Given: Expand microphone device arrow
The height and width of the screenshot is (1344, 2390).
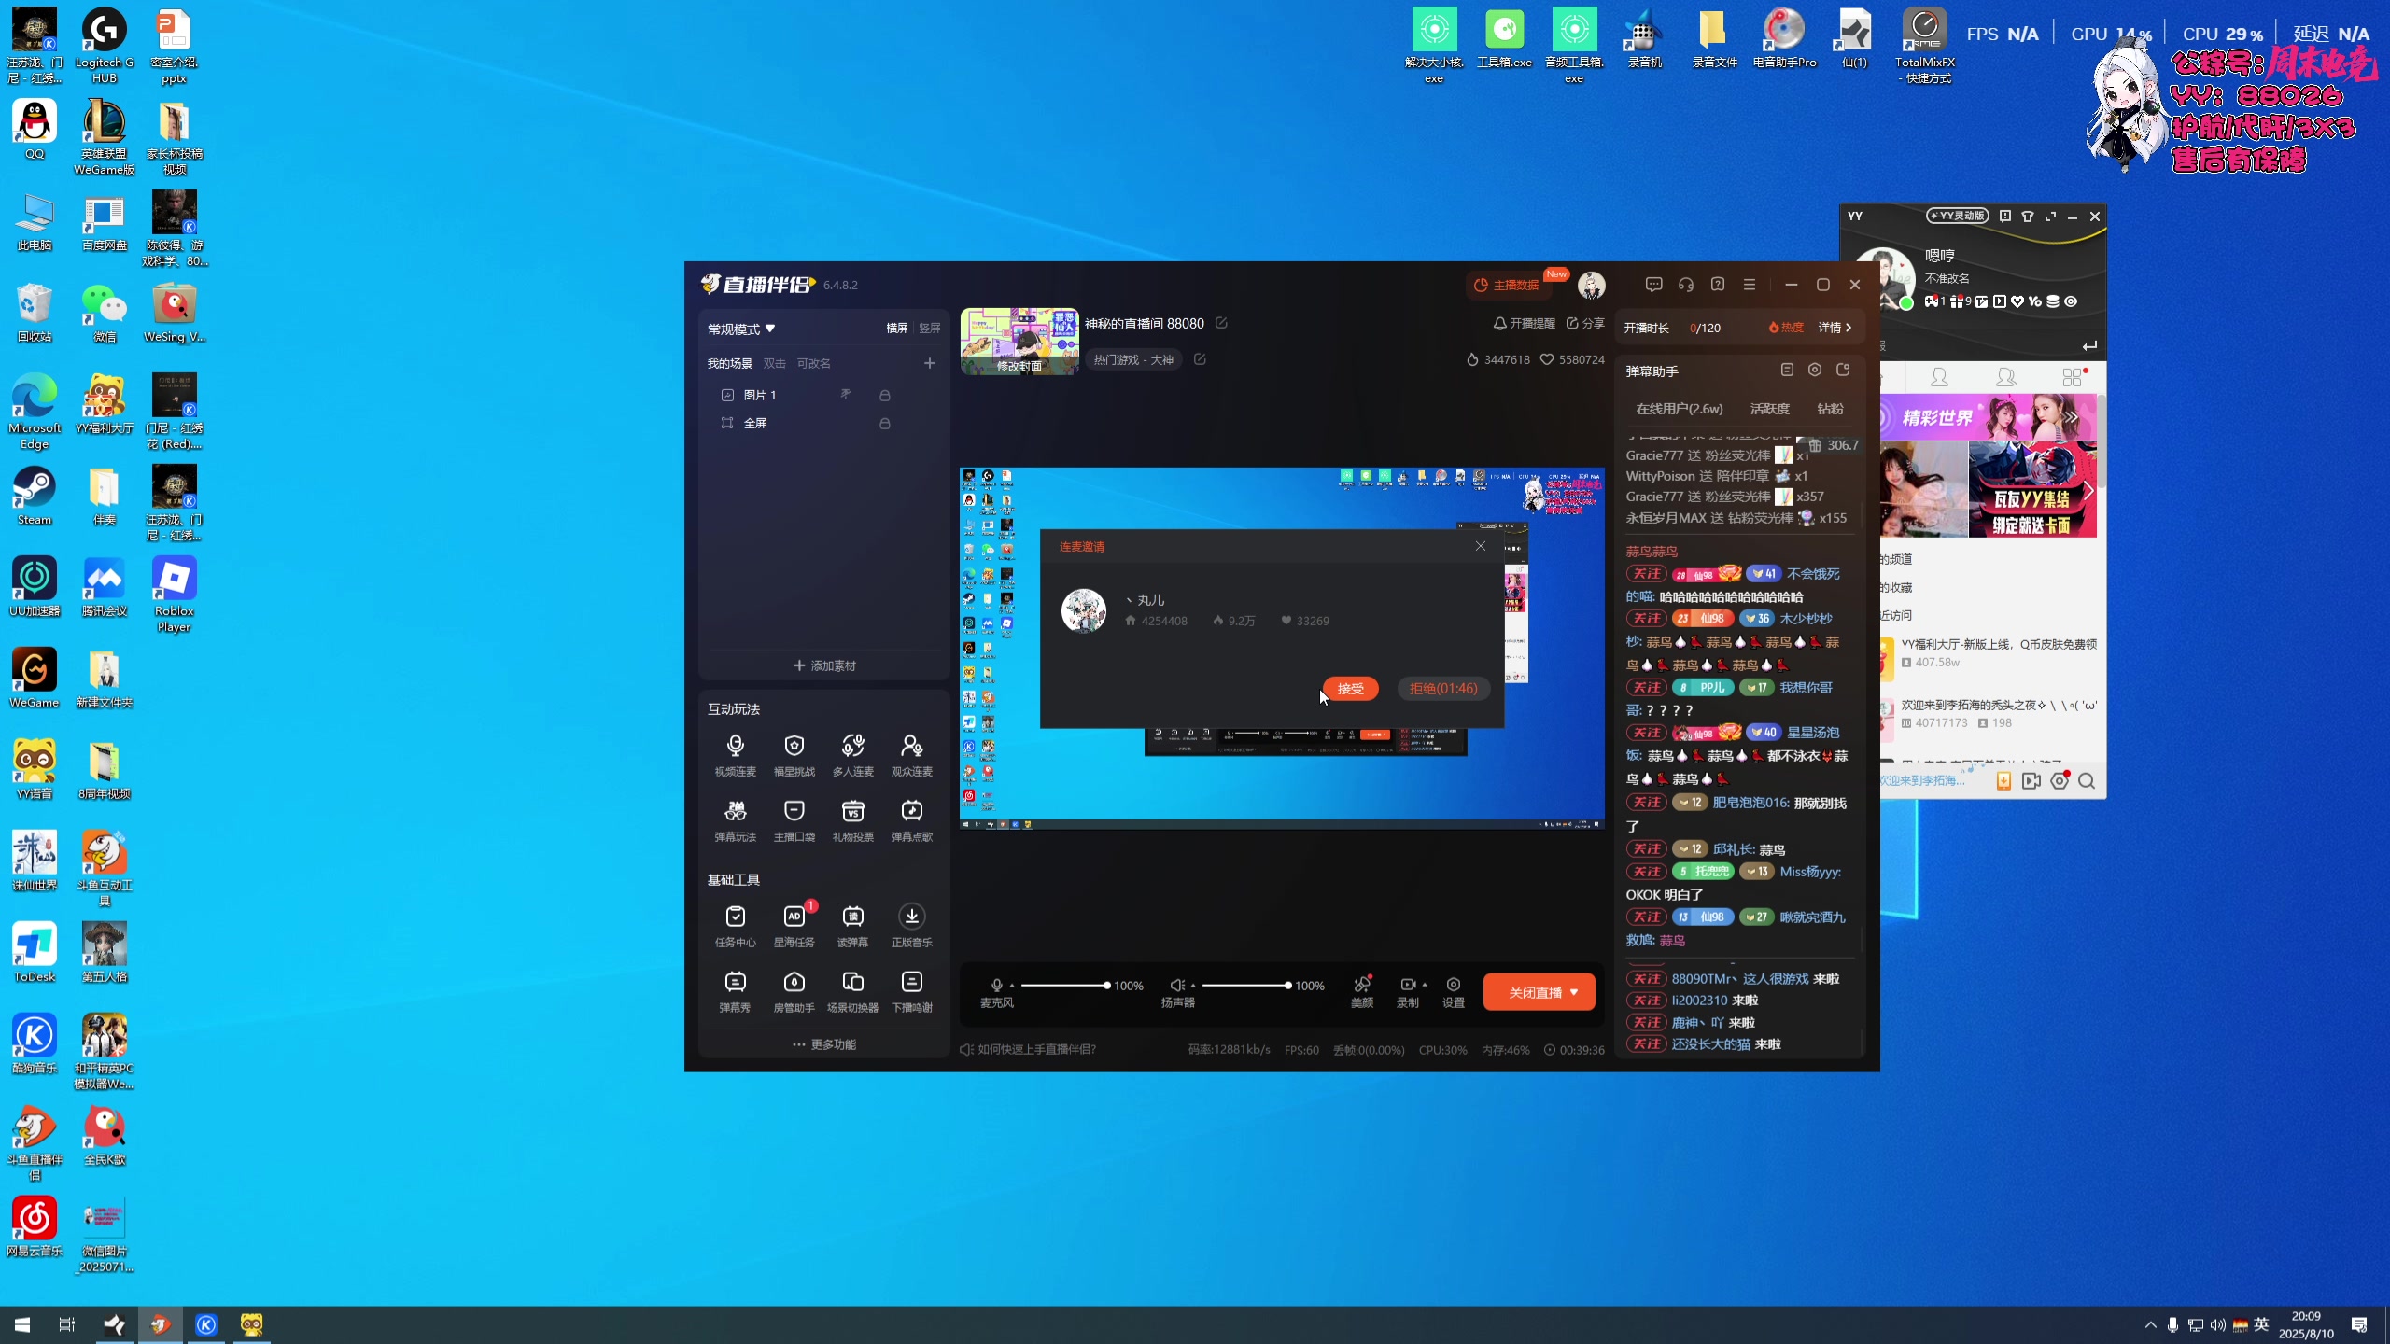Looking at the screenshot, I should pos(1012,986).
